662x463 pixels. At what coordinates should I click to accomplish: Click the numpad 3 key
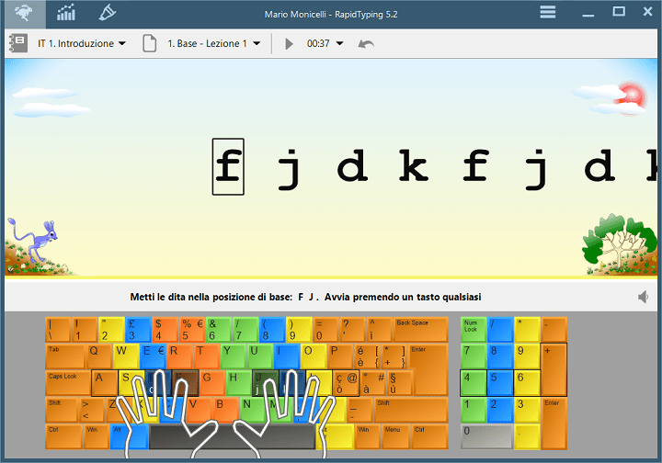tap(527, 410)
